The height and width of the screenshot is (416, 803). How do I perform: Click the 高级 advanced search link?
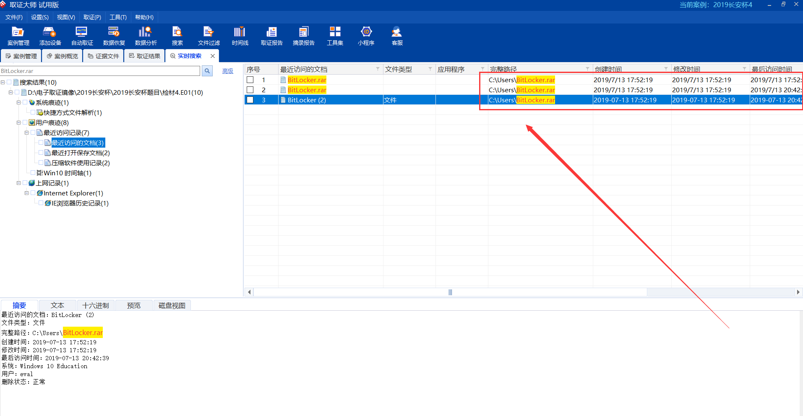[227, 71]
